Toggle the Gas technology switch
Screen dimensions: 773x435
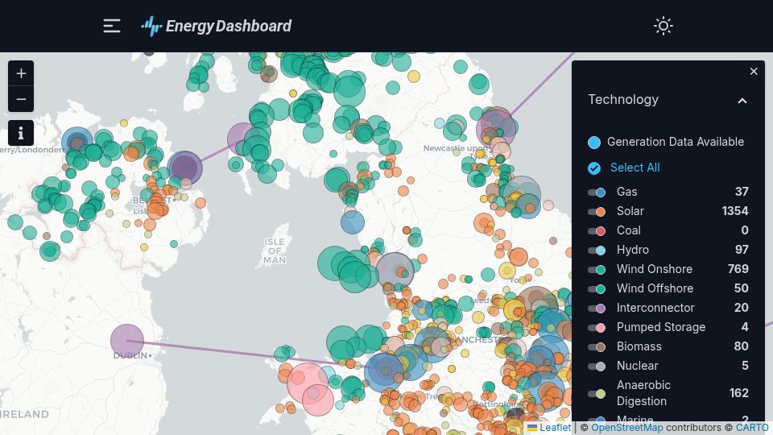[x=597, y=192]
